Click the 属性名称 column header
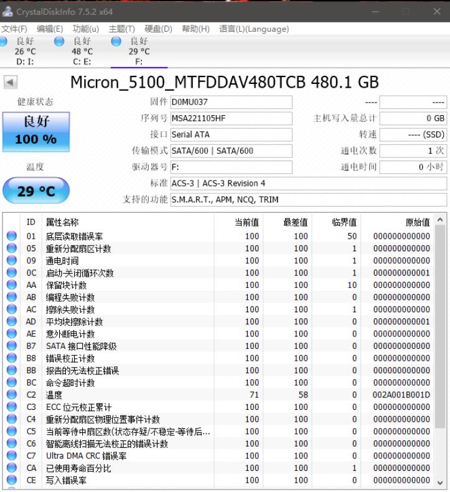The height and width of the screenshot is (492, 450). coord(128,222)
